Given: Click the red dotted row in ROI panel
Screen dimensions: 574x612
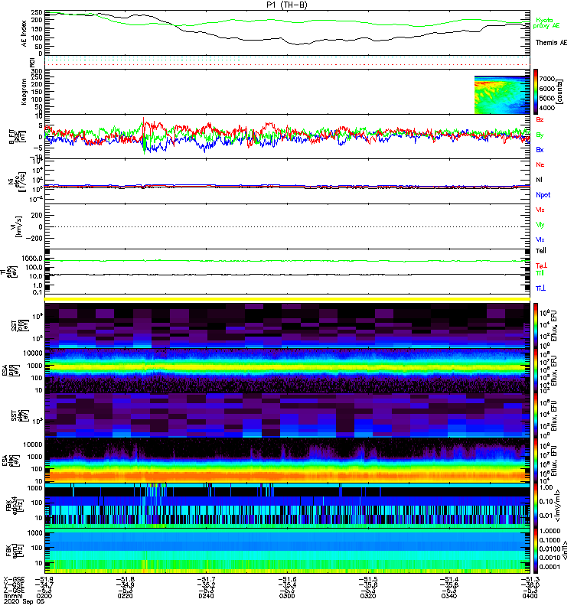Looking at the screenshot, I should click(x=287, y=65).
